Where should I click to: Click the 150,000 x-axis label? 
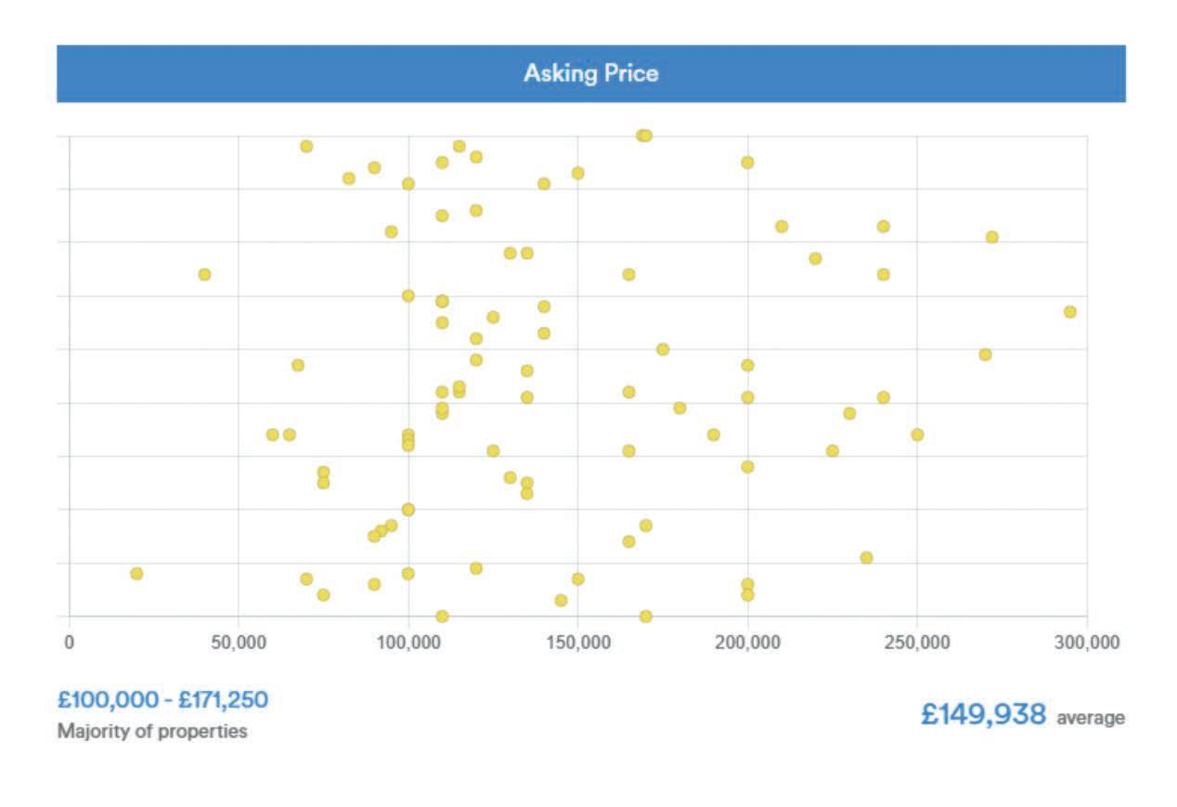coord(577,643)
